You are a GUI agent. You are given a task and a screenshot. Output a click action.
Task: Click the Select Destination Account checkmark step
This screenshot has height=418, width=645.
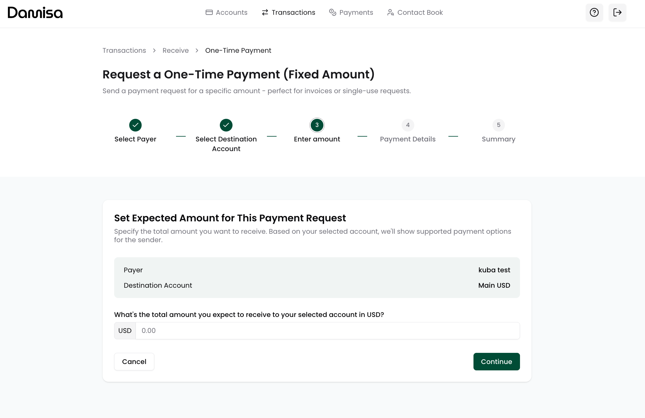(x=226, y=125)
